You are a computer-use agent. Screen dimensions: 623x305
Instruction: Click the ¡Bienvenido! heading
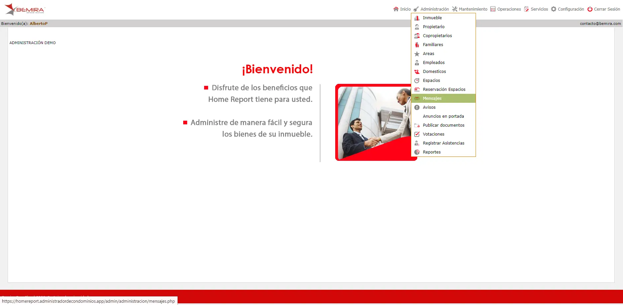click(x=277, y=69)
